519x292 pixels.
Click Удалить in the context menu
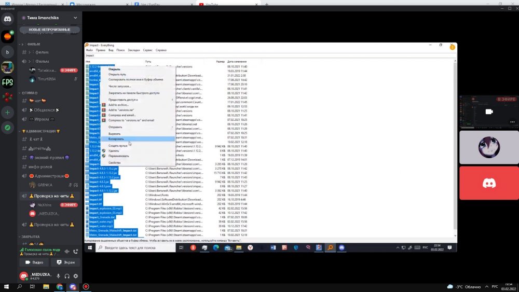coord(138,151)
